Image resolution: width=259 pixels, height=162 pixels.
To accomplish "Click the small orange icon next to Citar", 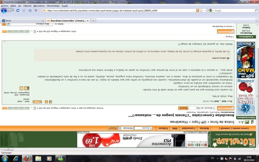I will point(47,102).
